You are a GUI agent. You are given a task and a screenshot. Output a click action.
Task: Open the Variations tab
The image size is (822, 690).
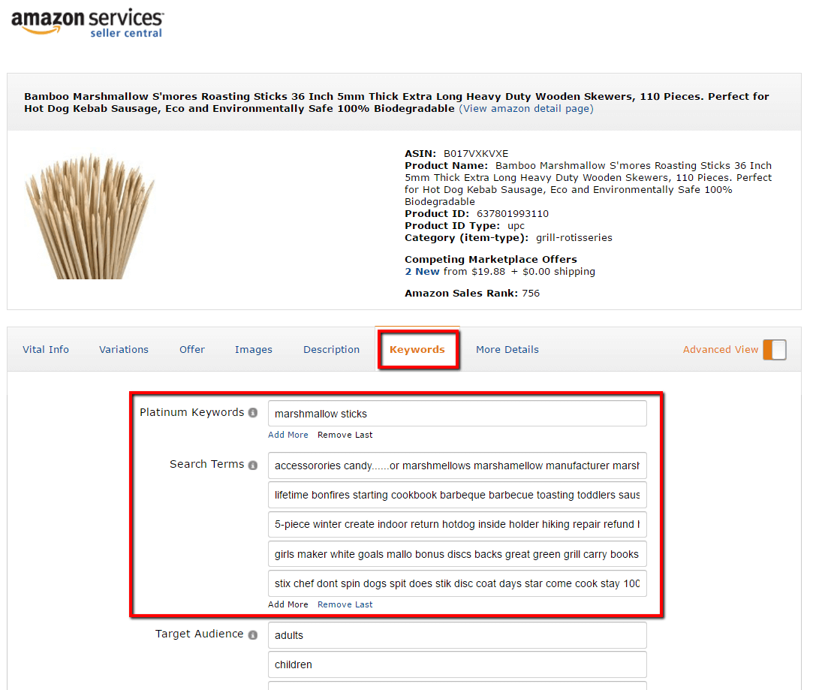(x=123, y=349)
